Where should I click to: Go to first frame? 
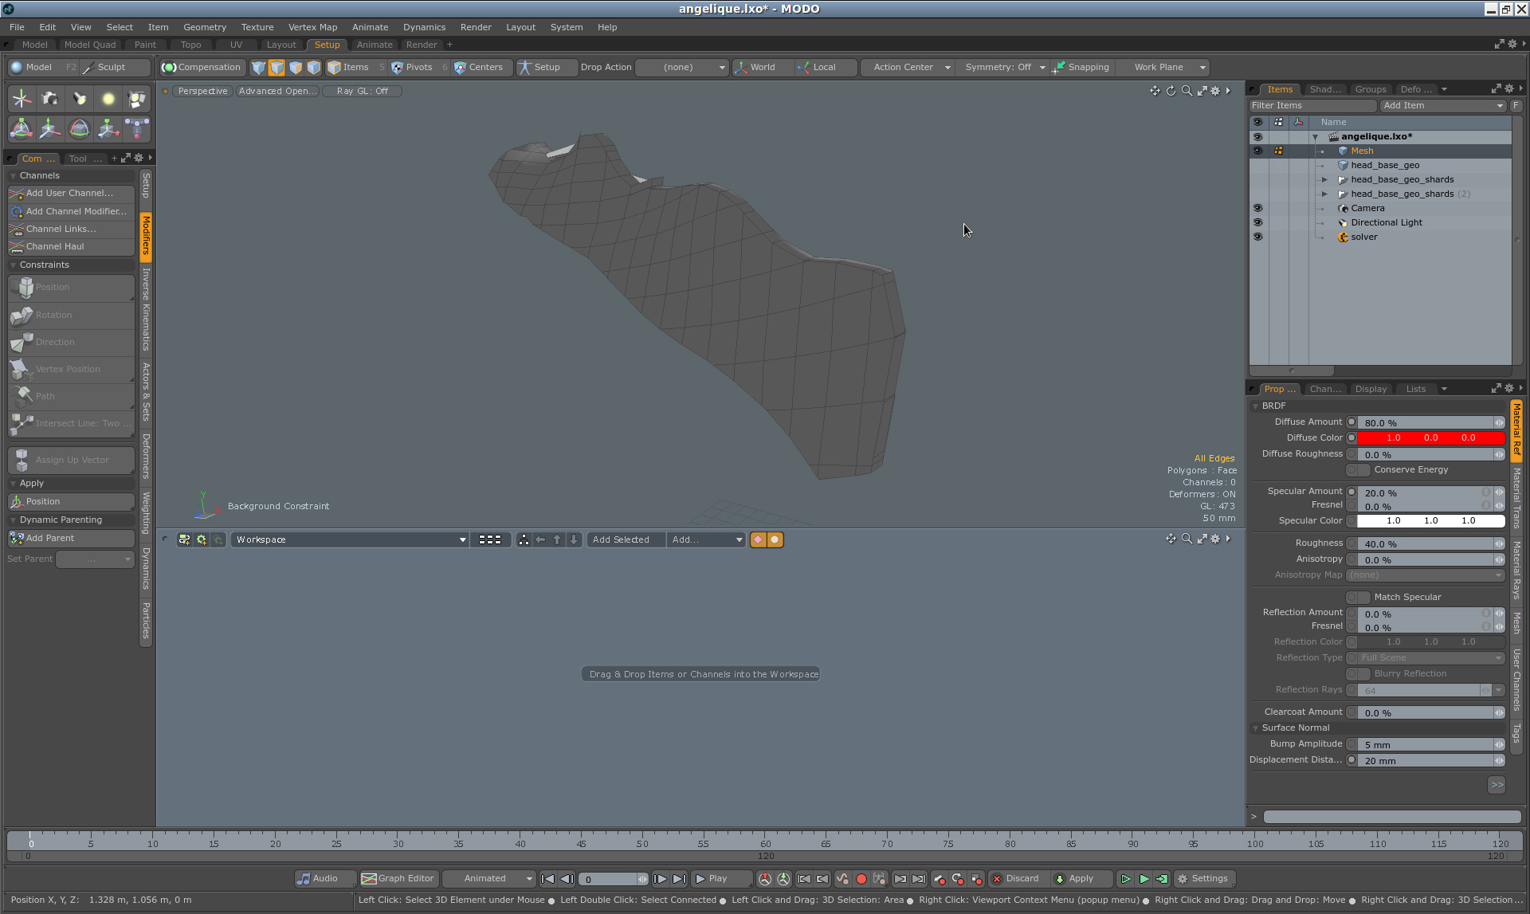(547, 879)
